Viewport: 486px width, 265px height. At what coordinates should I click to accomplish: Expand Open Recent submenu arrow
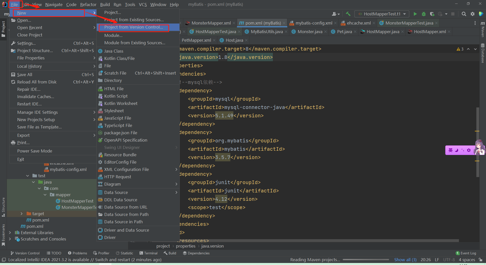pos(94,28)
